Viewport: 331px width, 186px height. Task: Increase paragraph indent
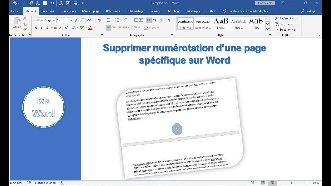pyautogui.click(x=141, y=20)
